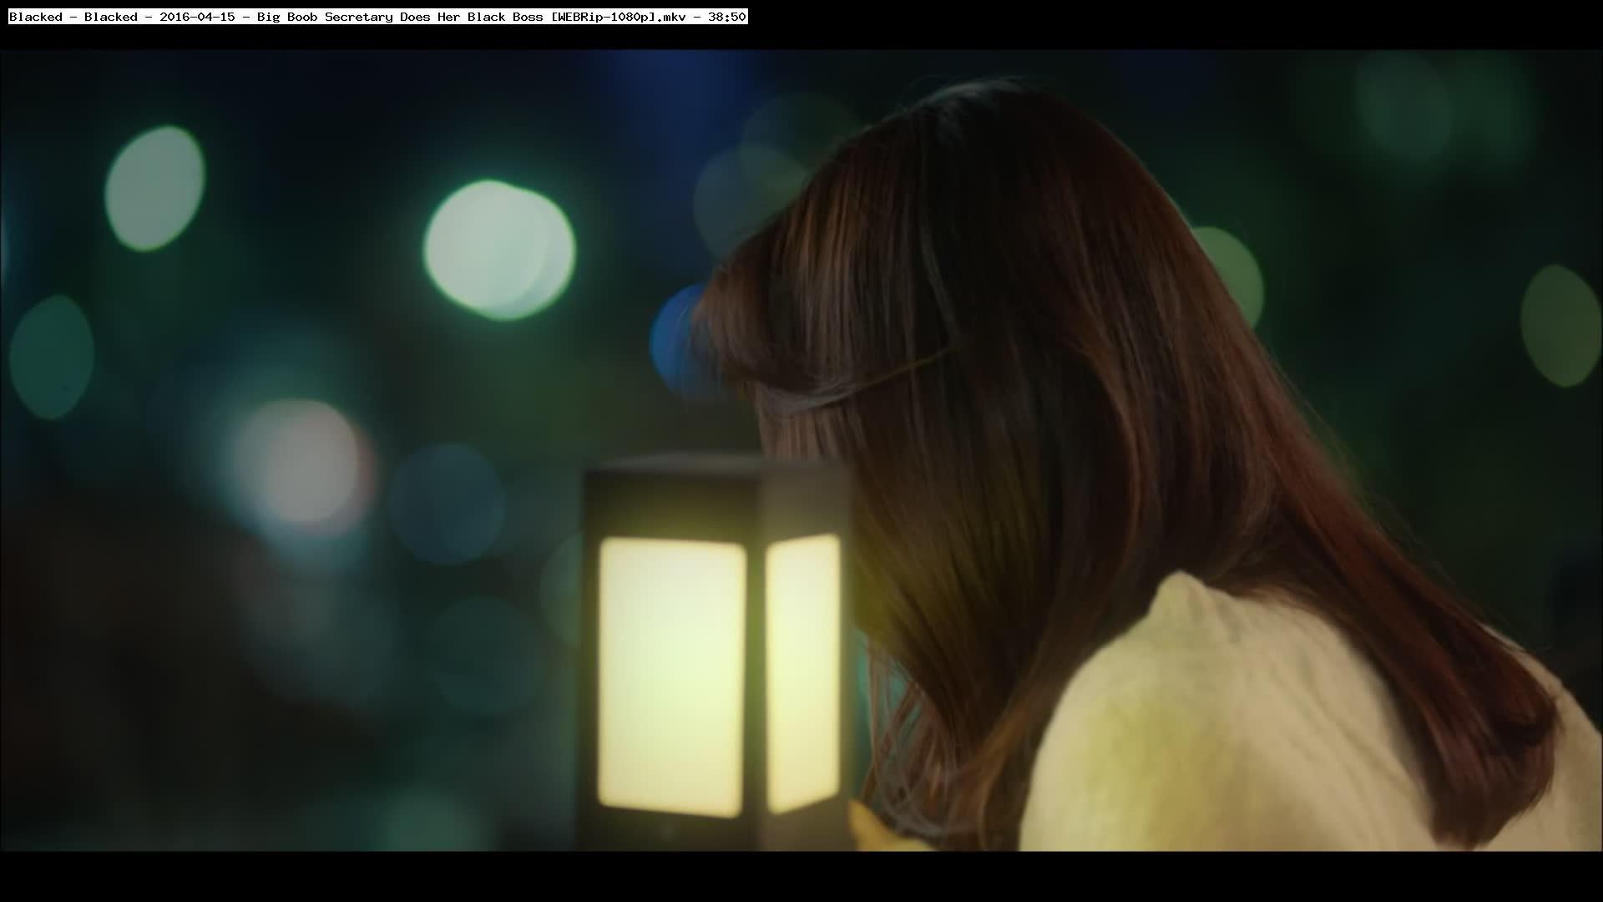This screenshot has height=902, width=1603.
Task: Click the WEBRip-1080p label in title overlay
Action: [604, 17]
